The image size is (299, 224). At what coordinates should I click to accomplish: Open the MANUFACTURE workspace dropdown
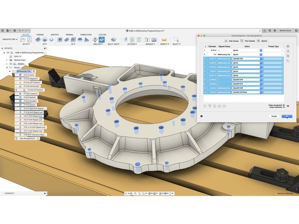tap(10, 39)
